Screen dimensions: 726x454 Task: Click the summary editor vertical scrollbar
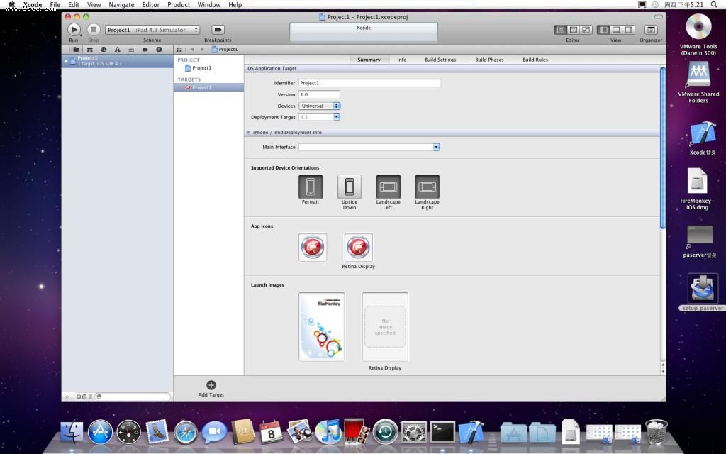(663, 148)
